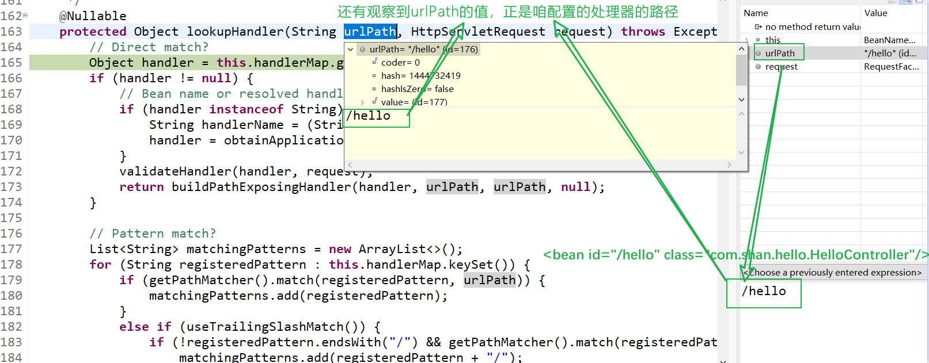Click the '// Pattern match?' comment
Screen dimensions: 929x363
[153, 234]
